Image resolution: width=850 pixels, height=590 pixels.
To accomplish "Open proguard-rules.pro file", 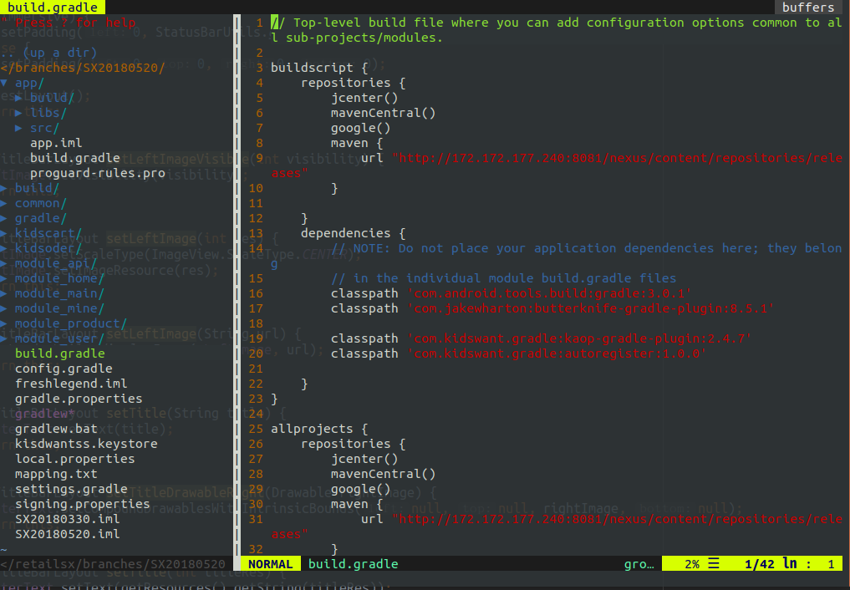I will 98,173.
